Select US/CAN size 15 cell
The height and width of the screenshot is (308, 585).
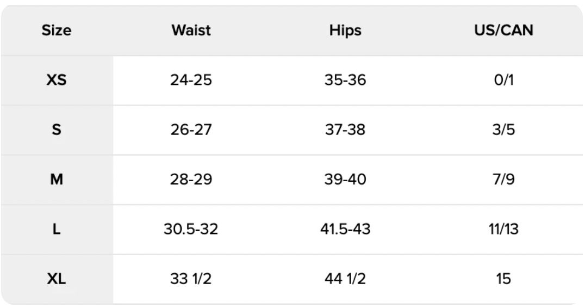tap(503, 280)
